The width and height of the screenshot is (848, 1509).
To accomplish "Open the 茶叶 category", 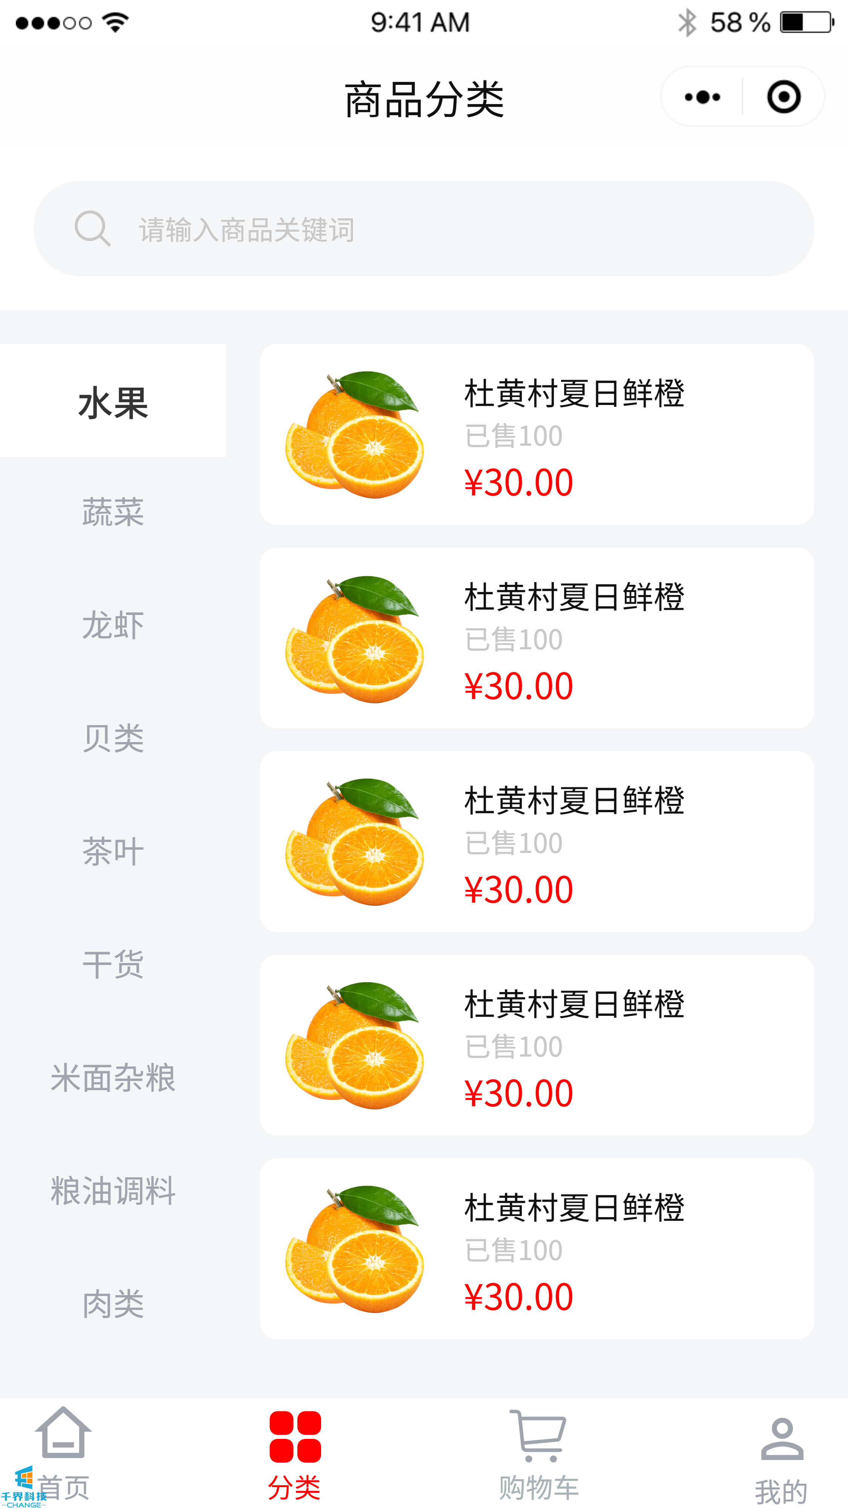I will click(113, 851).
